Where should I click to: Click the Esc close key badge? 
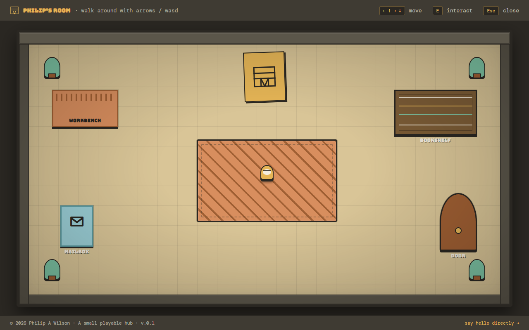(491, 11)
